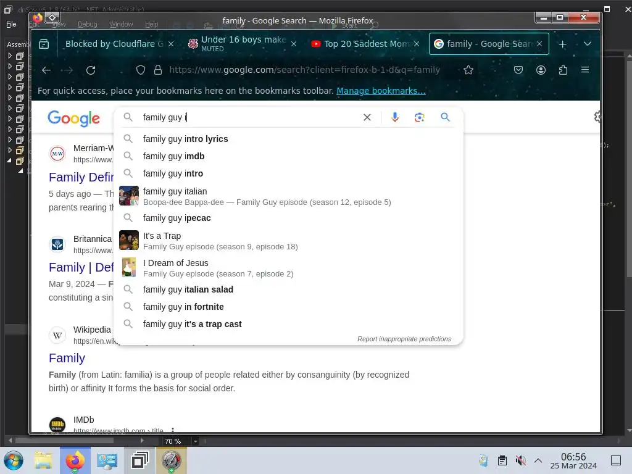Bookmark this page with the star icon

(x=468, y=70)
